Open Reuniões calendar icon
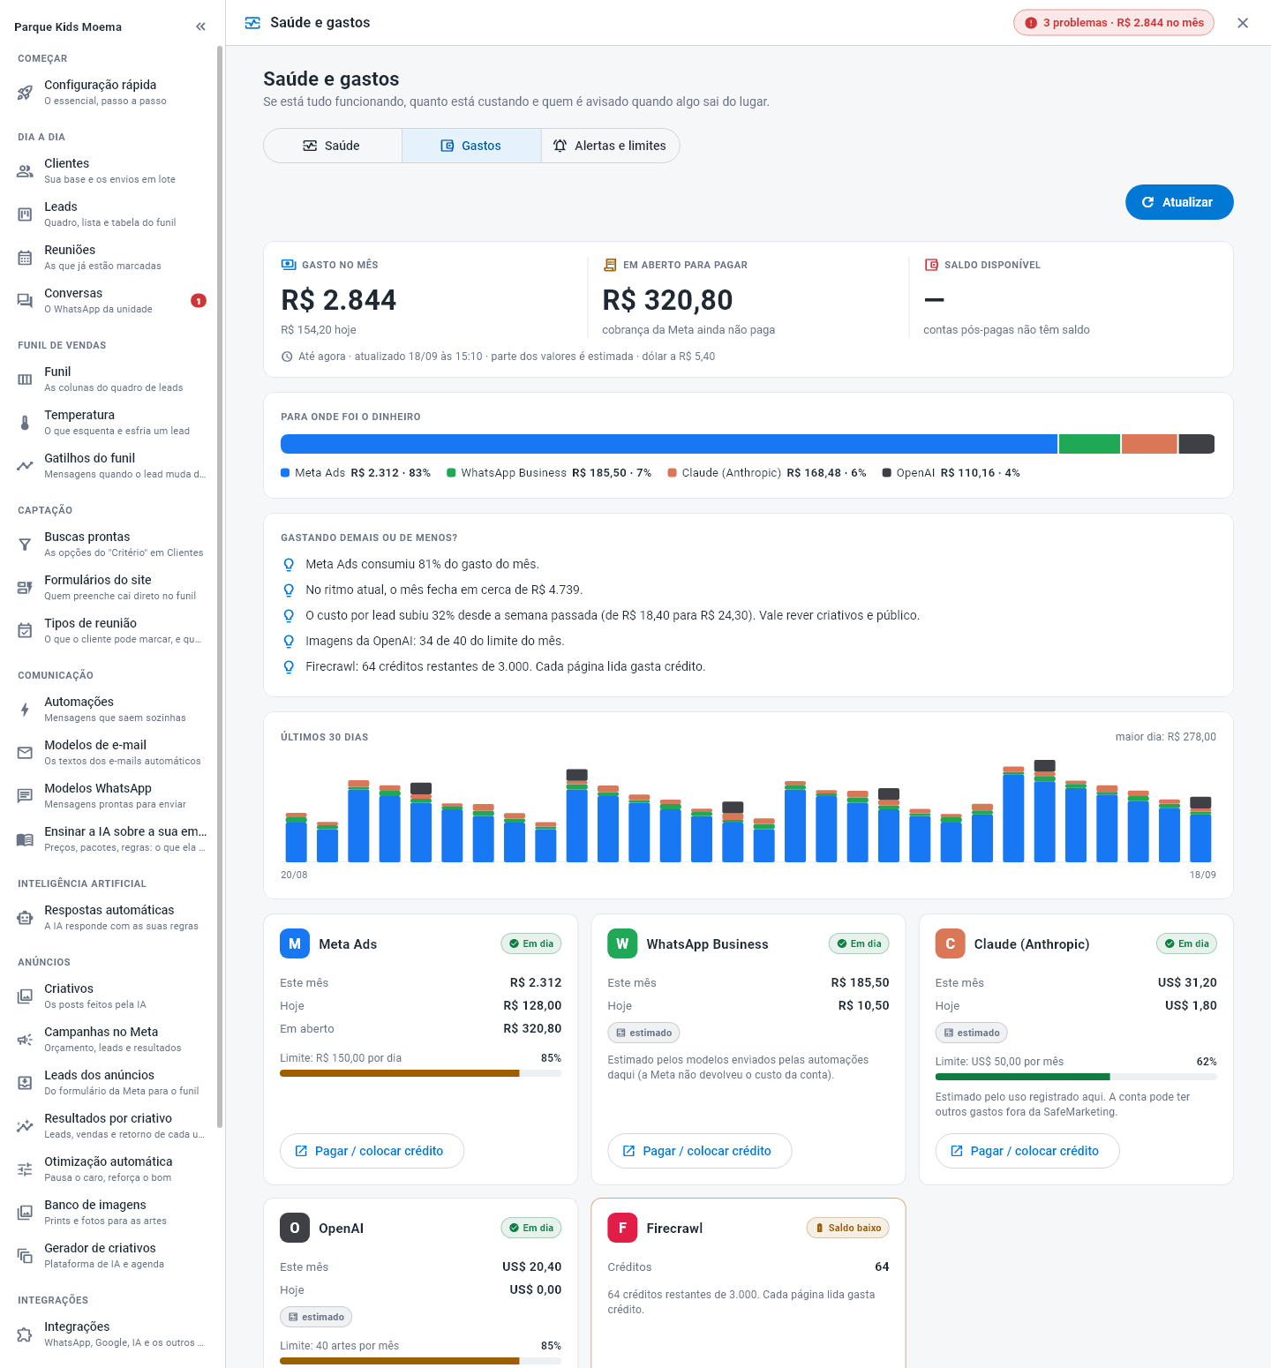The height and width of the screenshot is (1368, 1271). tap(25, 258)
